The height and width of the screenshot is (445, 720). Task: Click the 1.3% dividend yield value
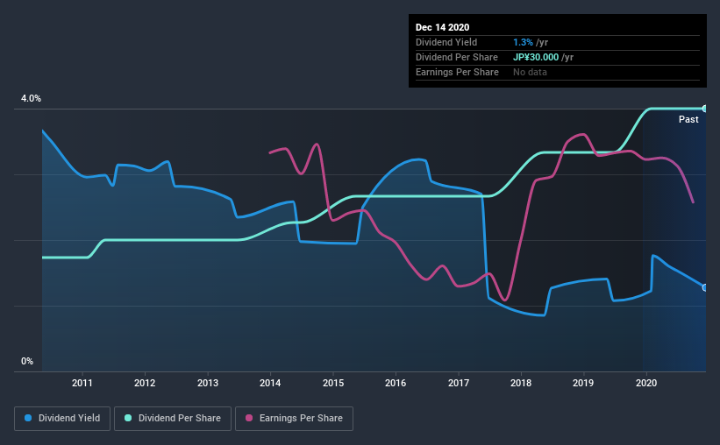pyautogui.click(x=523, y=43)
